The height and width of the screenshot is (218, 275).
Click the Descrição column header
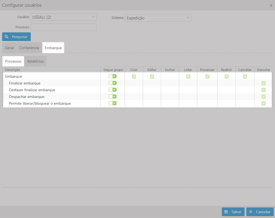point(51,70)
